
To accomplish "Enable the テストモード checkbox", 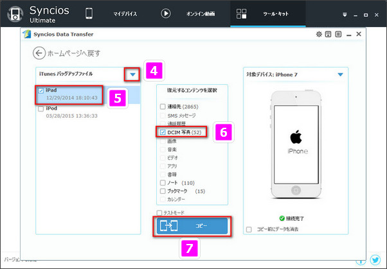I will (x=159, y=213).
